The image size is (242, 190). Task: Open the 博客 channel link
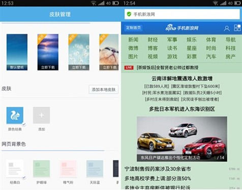point(153,48)
